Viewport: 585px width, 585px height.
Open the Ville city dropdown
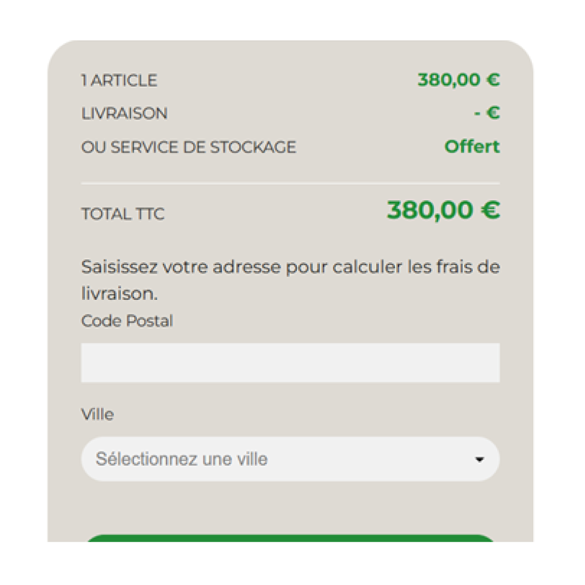pos(290,459)
